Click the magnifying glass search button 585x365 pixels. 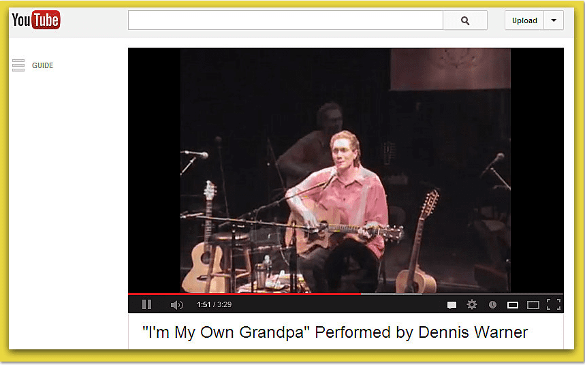coord(465,20)
